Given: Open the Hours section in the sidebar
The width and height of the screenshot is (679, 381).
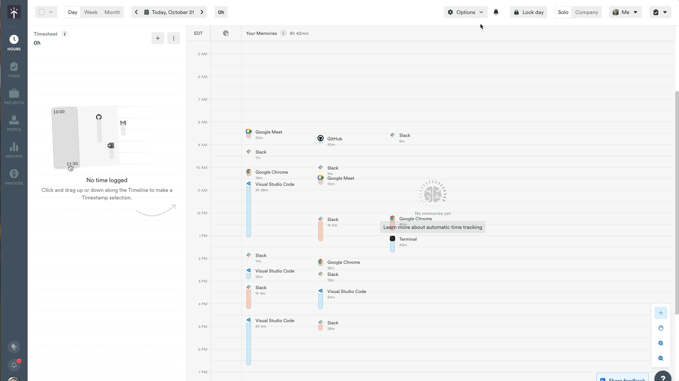Looking at the screenshot, I should pyautogui.click(x=14, y=42).
